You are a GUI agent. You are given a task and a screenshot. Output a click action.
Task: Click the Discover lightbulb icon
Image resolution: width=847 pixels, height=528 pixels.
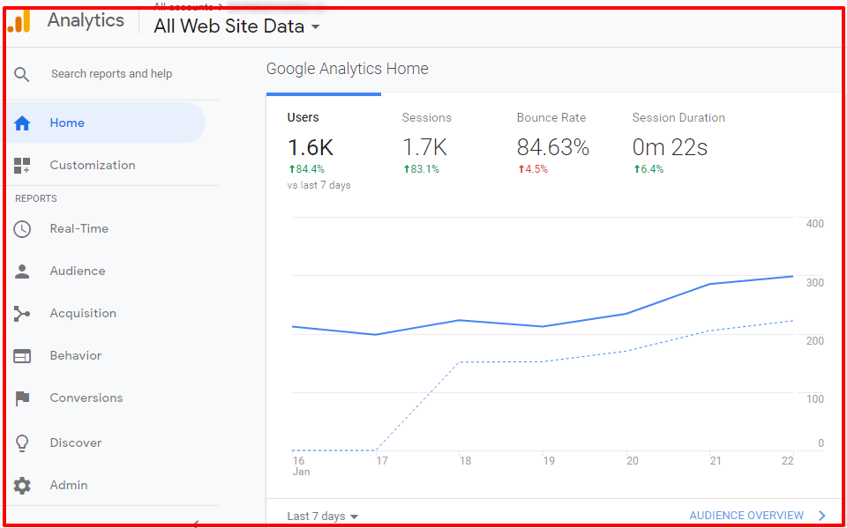pos(21,442)
